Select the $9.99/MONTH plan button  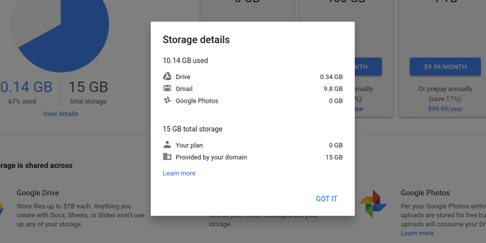[445, 67]
